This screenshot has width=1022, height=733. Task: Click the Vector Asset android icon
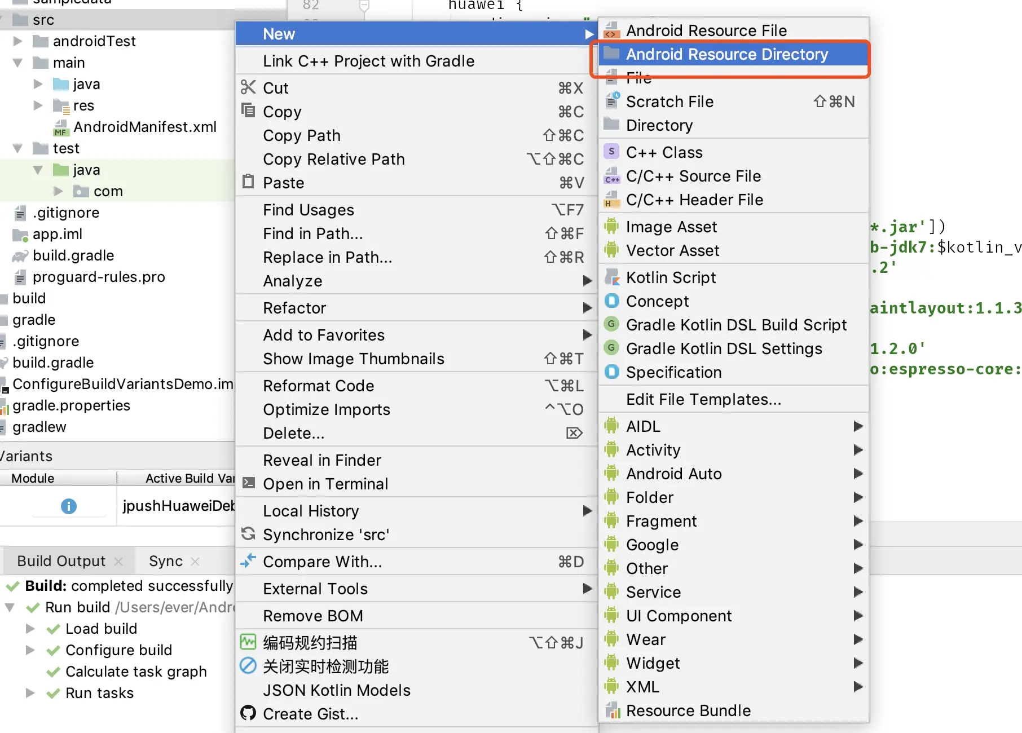coord(612,250)
